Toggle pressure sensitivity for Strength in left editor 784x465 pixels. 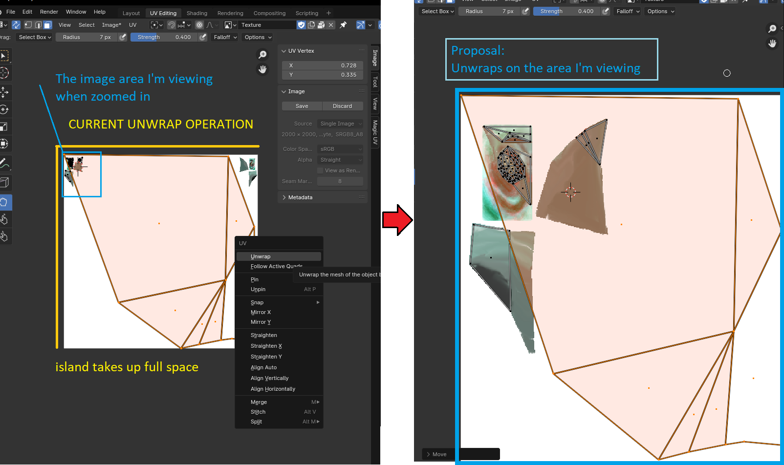[203, 37]
